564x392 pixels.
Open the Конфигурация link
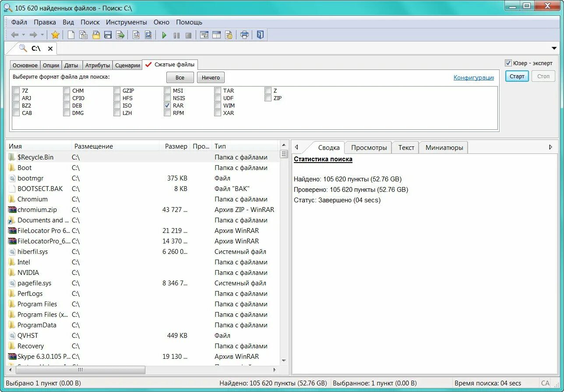click(474, 77)
